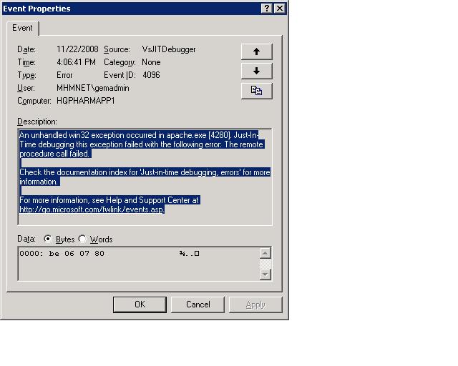Close the Event Properties dialog
This screenshot has height=366, width=458.
(x=280, y=9)
